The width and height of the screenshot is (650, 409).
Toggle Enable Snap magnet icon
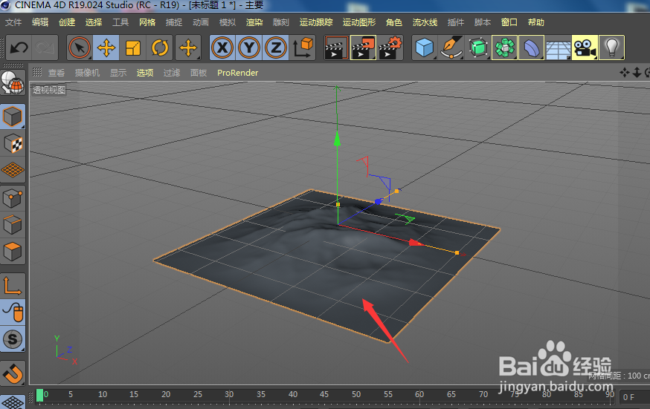pos(13,373)
